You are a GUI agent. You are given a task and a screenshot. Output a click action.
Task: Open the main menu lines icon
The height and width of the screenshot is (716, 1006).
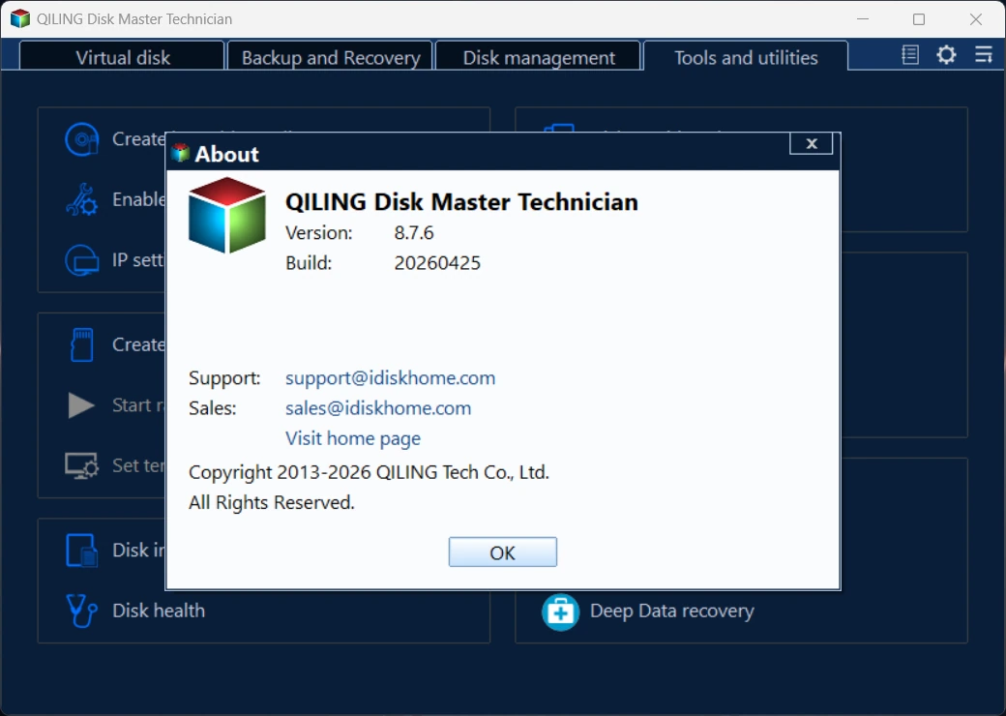pos(984,54)
